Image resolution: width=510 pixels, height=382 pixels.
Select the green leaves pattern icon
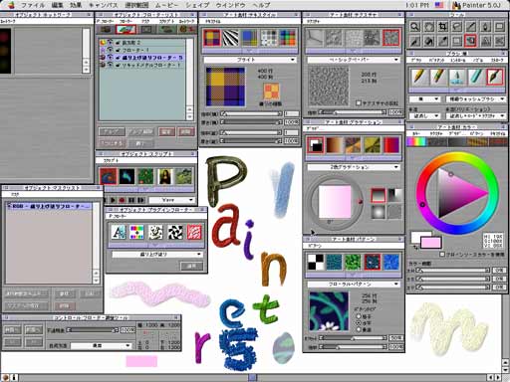[353, 262]
